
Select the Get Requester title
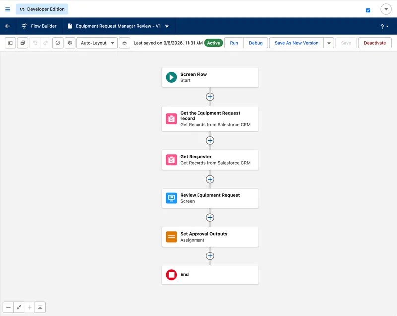[x=196, y=157]
